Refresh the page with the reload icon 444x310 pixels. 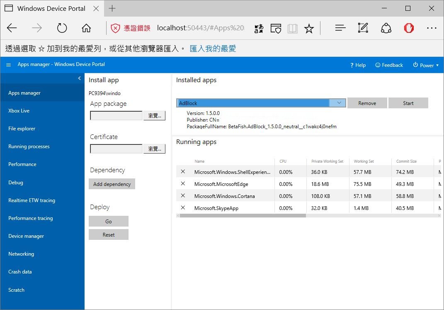click(x=62, y=28)
